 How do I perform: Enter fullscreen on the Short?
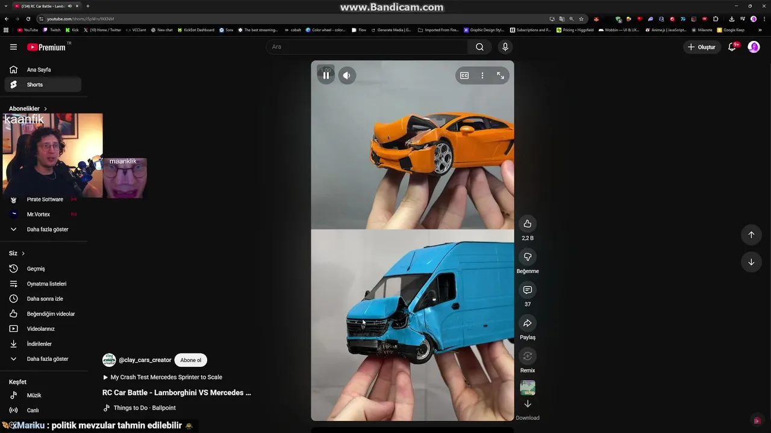click(x=501, y=75)
